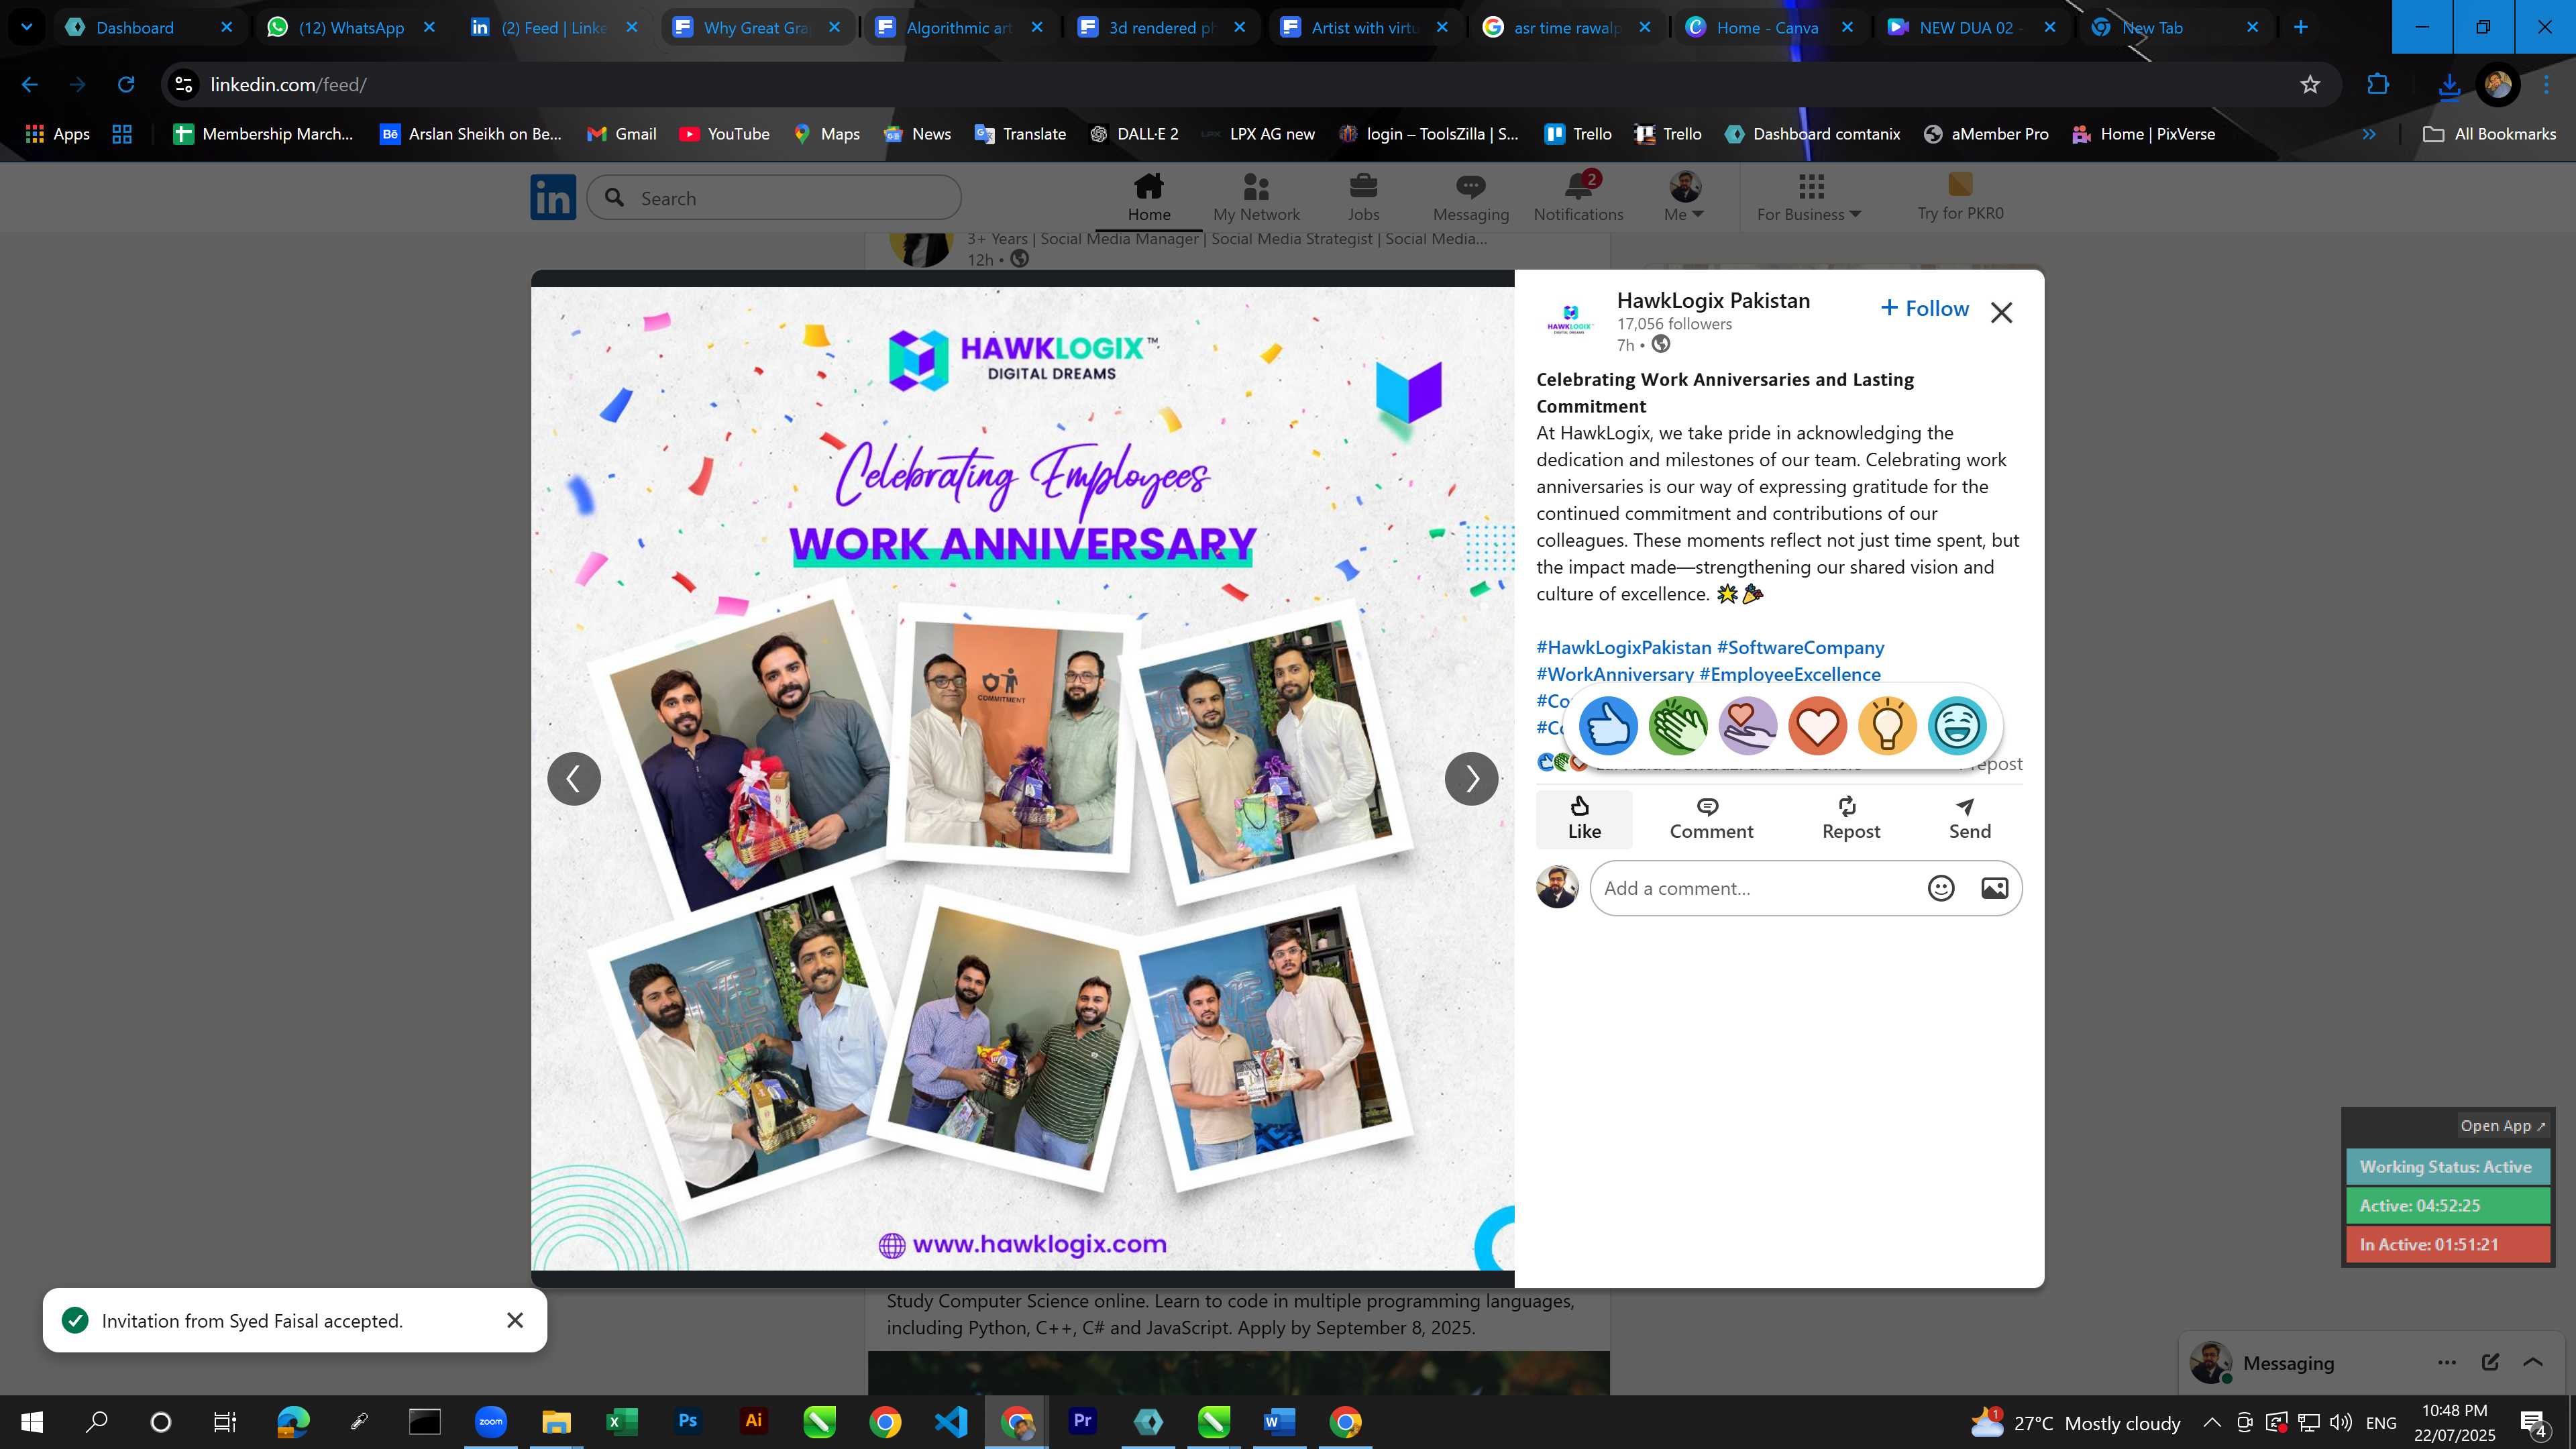2576x1449 pixels.
Task: Follow HawkLogix Pakistan
Action: pos(1924,309)
